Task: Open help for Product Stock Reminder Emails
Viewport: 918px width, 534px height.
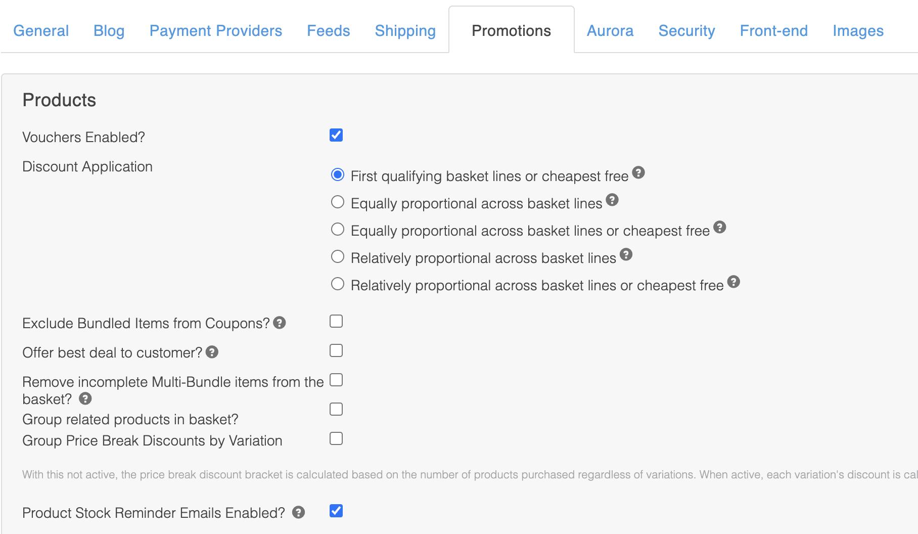Action: 298,512
